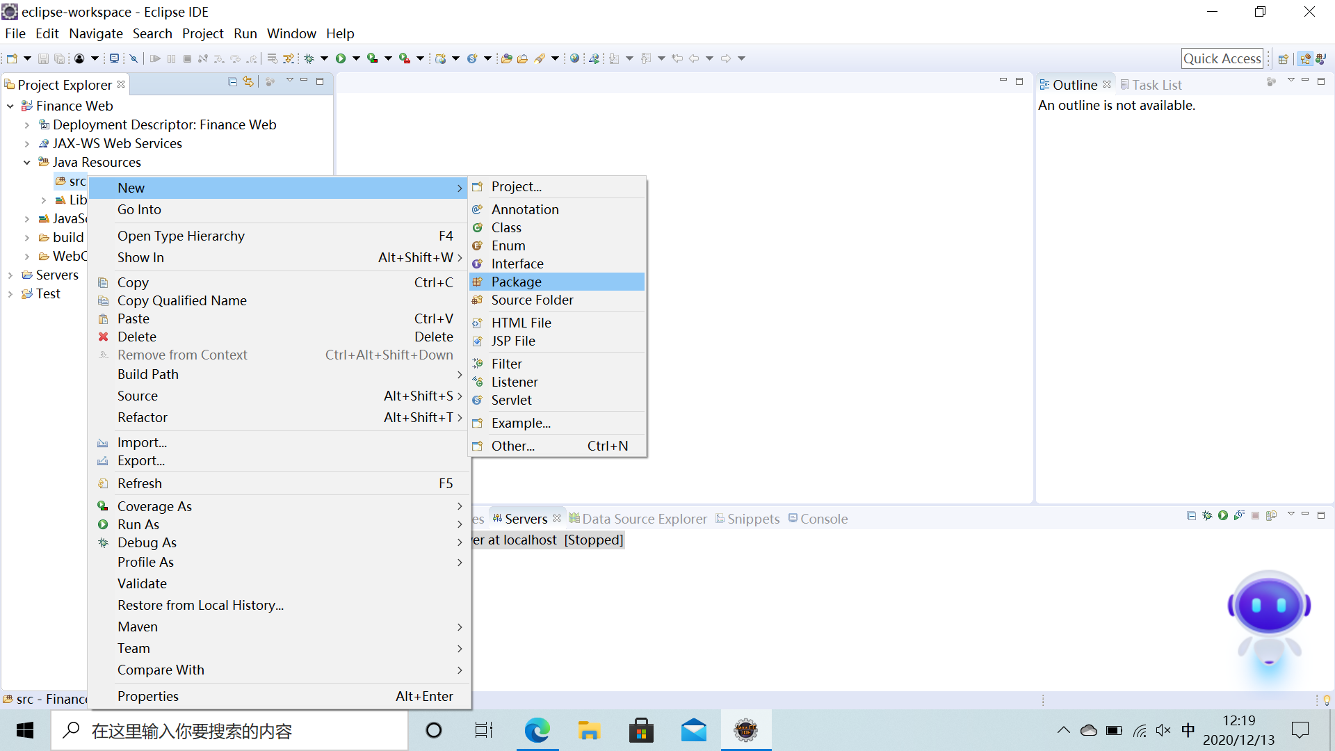This screenshot has height=751, width=1335.
Task: Click the Debug bug toolbar icon
Action: [309, 58]
